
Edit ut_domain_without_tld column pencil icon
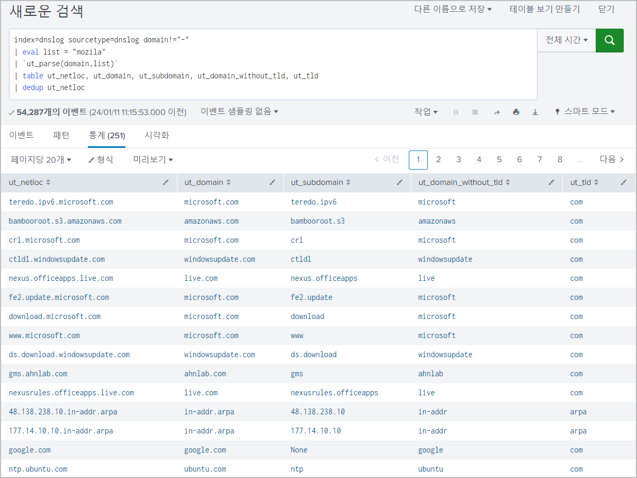(x=552, y=182)
